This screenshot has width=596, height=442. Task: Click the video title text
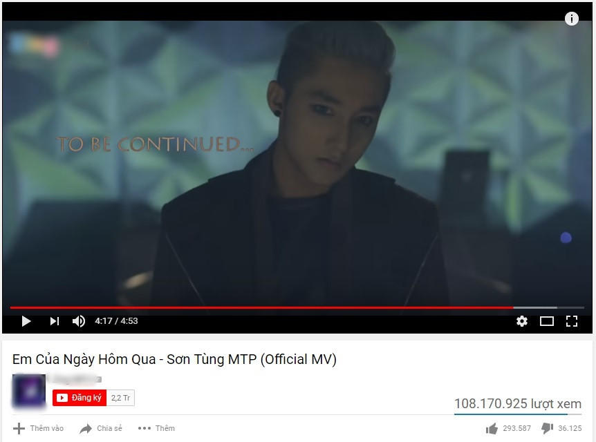[174, 359]
